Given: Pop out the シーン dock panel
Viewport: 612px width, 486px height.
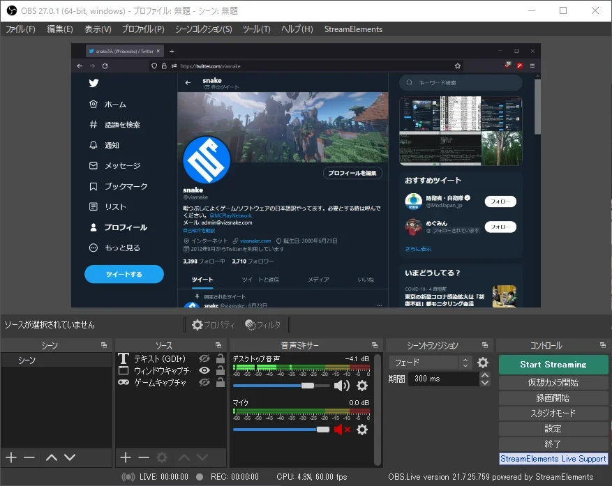Looking at the screenshot, I should click(x=104, y=345).
